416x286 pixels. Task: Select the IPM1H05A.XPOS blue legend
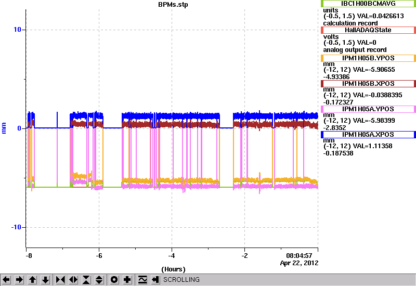(x=368, y=135)
